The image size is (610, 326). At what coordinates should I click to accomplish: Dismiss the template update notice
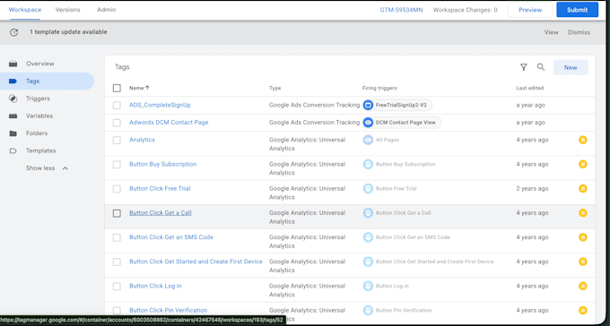point(579,32)
